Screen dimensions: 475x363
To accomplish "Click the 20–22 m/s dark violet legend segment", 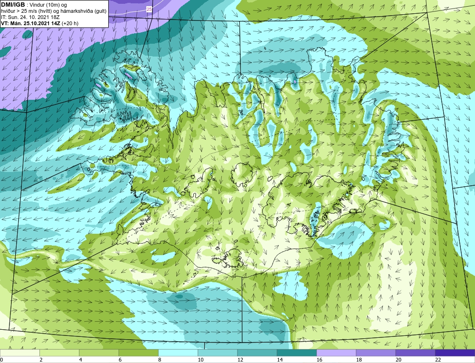I will point(415,353).
